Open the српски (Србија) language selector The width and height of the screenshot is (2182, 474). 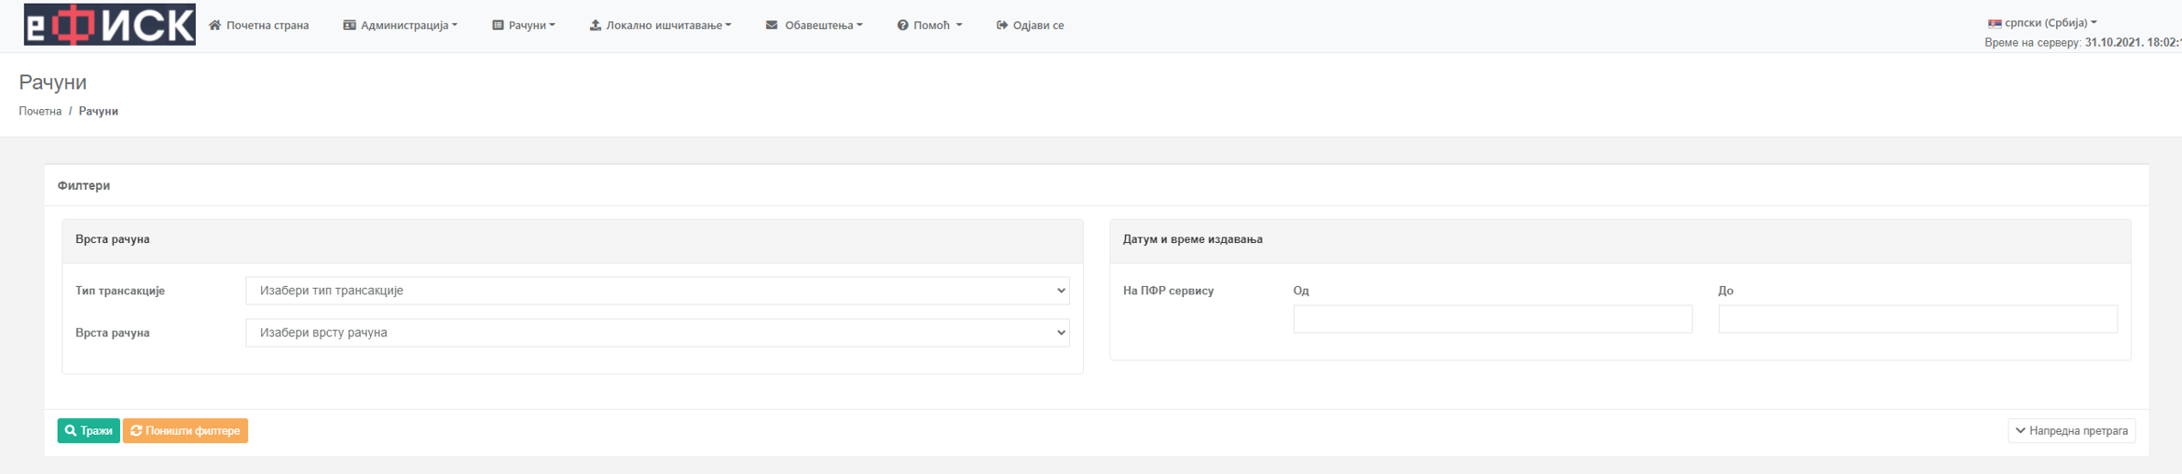[2043, 23]
